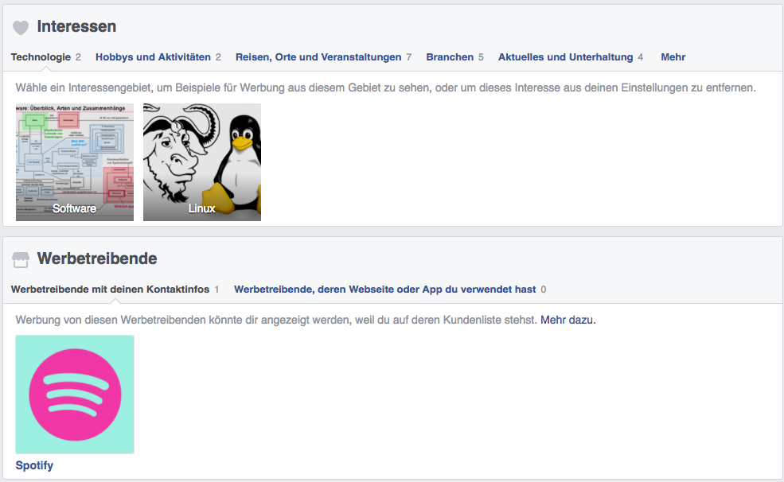Click the Werbetreibende section heading

[97, 258]
